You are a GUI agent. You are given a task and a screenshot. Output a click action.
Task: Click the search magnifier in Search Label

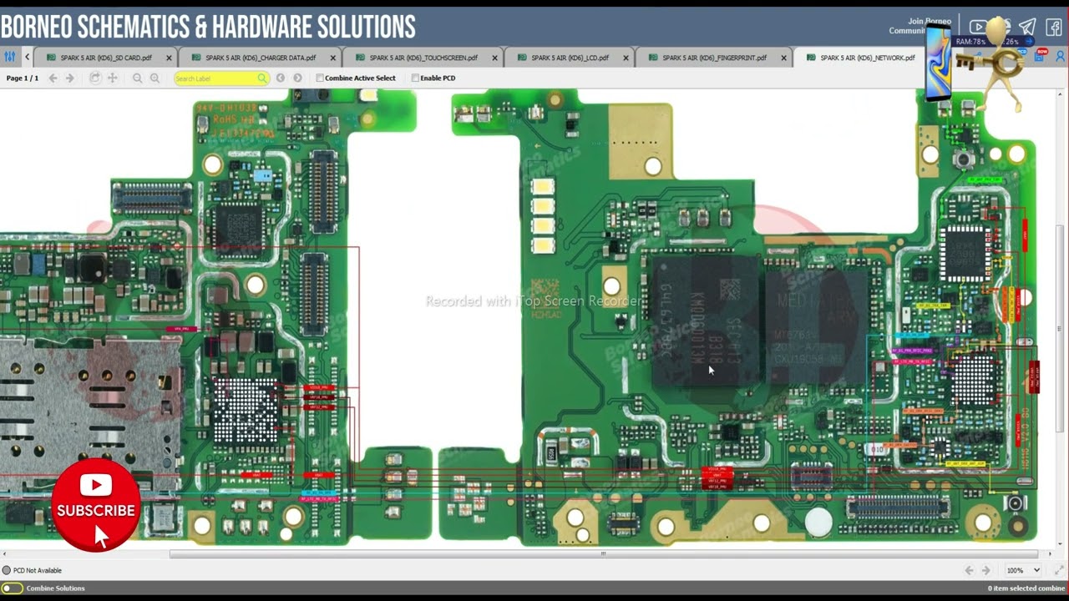262,78
